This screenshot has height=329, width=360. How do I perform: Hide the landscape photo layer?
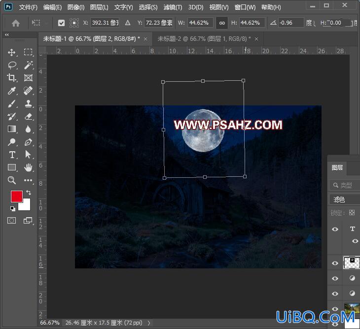[335, 309]
